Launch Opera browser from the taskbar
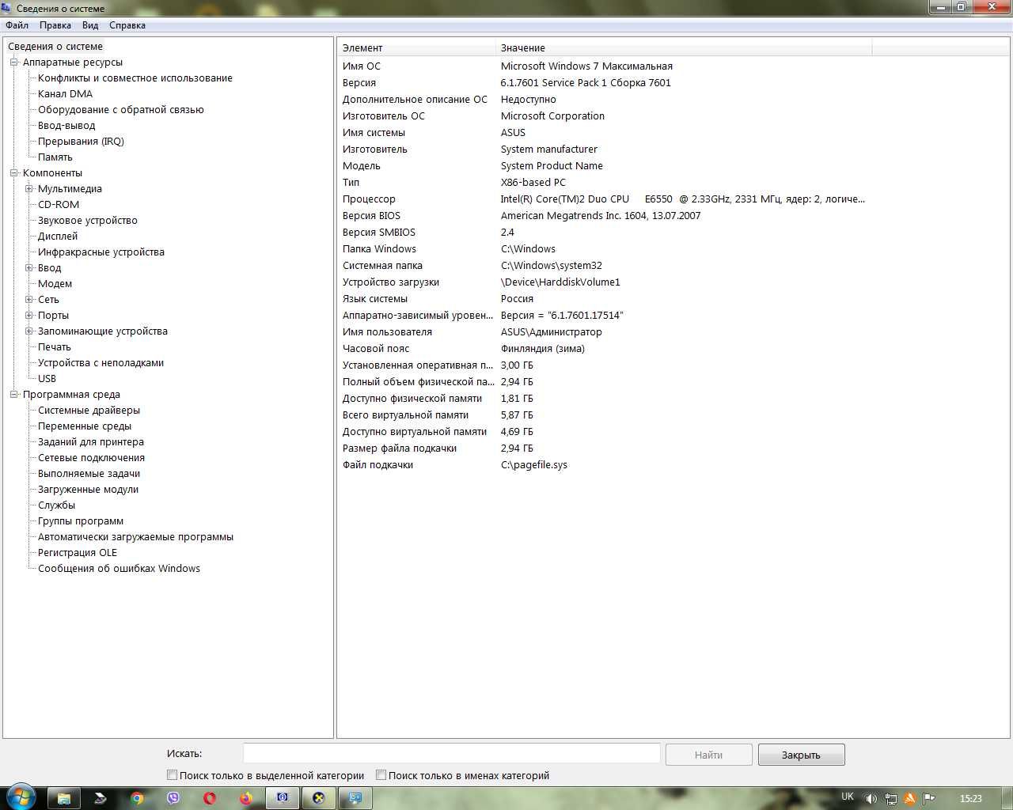 click(210, 798)
